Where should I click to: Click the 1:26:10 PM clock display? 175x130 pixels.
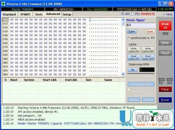tap(165, 9)
